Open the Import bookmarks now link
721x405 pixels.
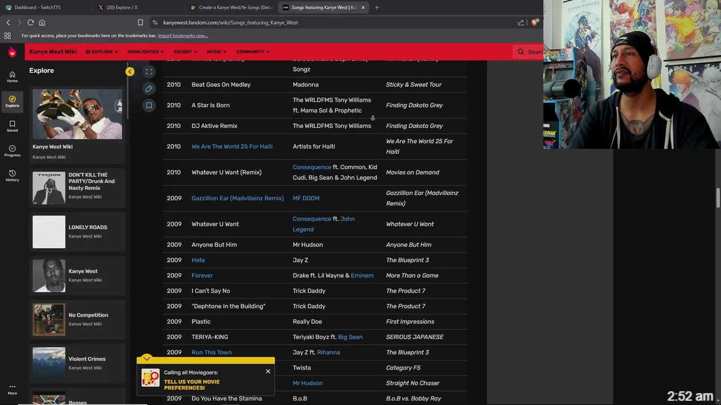(x=183, y=35)
